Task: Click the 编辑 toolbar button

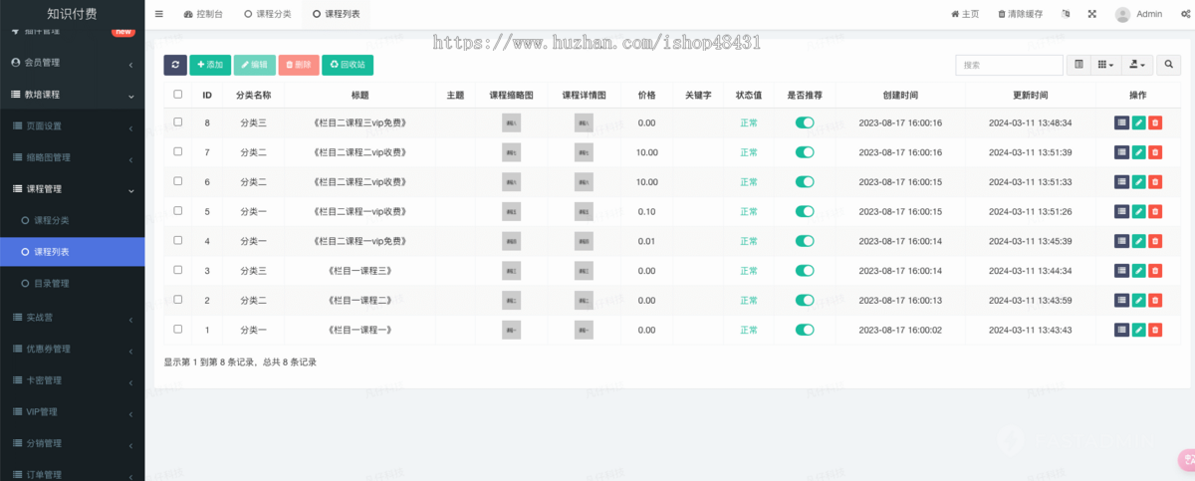Action: 255,64
